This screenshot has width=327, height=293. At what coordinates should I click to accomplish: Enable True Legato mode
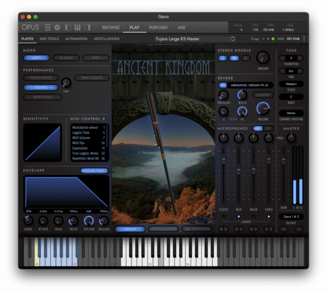click(92, 78)
